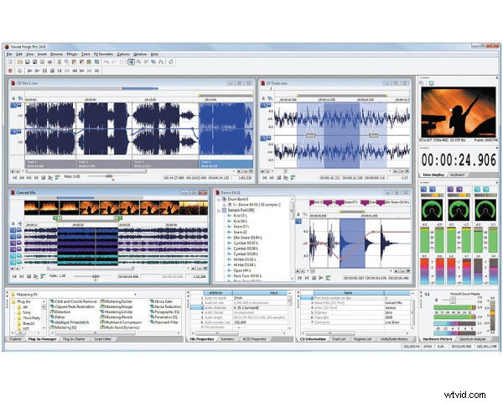The width and height of the screenshot is (503, 403).
Task: Click the Play button in the LP Track window
Action: [x=286, y=177]
